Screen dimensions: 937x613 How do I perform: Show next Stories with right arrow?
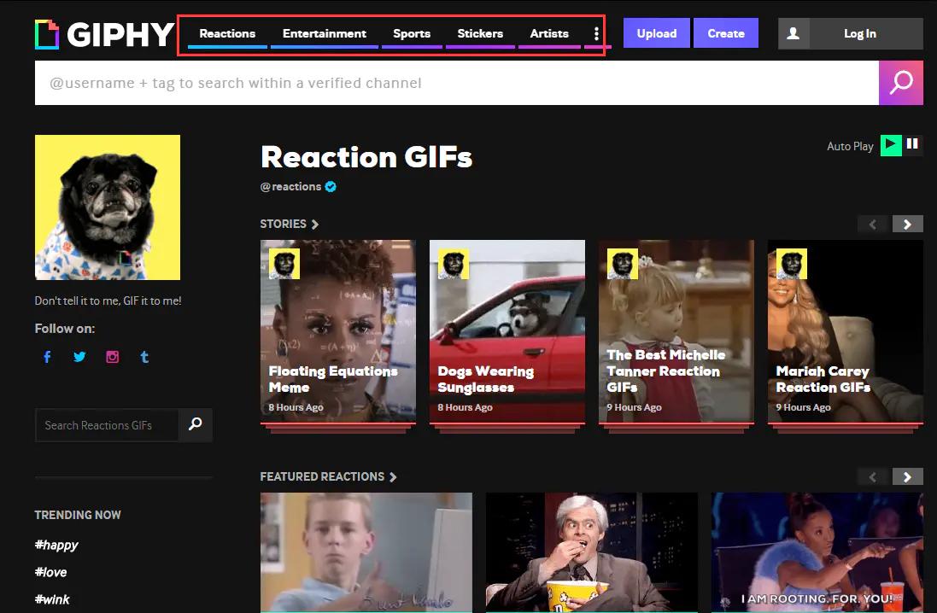pyautogui.click(x=908, y=224)
